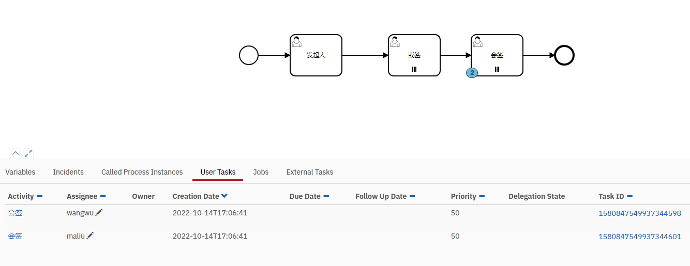Maximize the tabs view with expand arrows

point(28,153)
